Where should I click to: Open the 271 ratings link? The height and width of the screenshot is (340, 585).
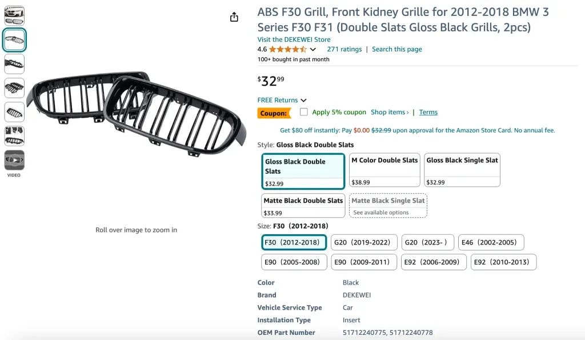click(344, 49)
